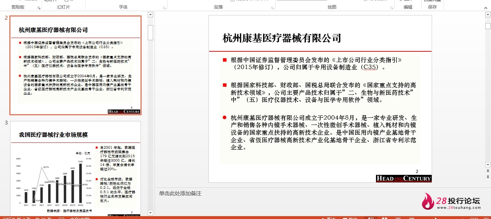This screenshot has width=491, height=219.
Task: Go to the previous slide with the double-up arrow
Action: (x=488, y=171)
